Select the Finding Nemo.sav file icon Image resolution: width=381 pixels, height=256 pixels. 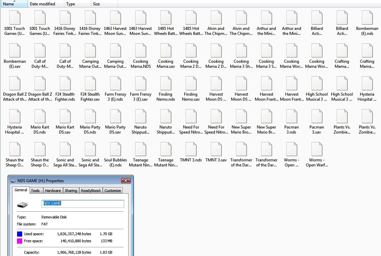pyautogui.click(x=191, y=83)
